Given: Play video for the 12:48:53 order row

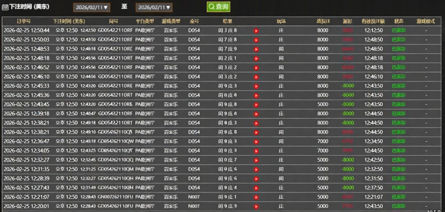Looking at the screenshot, I should pyautogui.click(x=256, y=49).
